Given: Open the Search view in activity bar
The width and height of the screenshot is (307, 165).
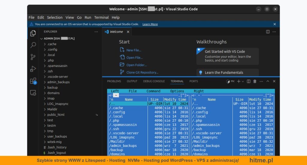Looking at the screenshot, I should (x=33, y=45).
